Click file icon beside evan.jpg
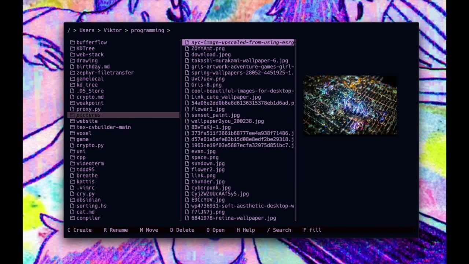This screenshot has width=469, height=264. point(187,151)
